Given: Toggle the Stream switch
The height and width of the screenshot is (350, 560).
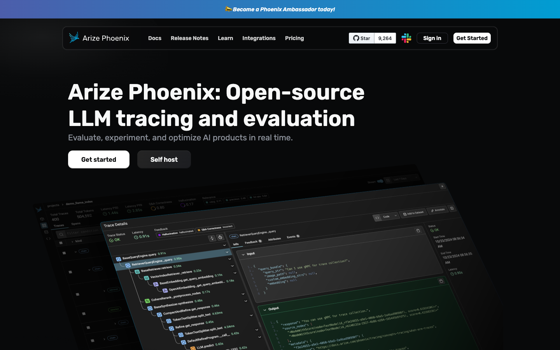Looking at the screenshot, I should pos(380,181).
